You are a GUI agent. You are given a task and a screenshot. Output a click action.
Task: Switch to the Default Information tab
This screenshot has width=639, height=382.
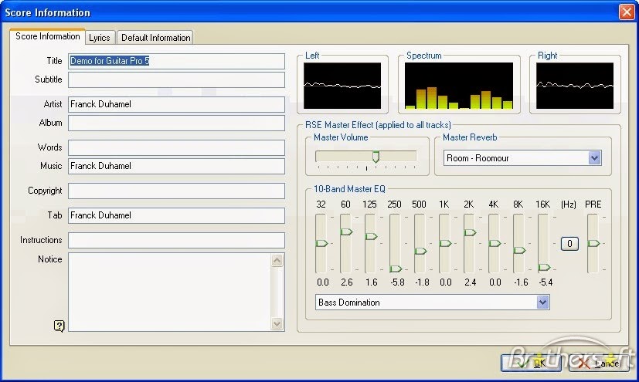(155, 37)
